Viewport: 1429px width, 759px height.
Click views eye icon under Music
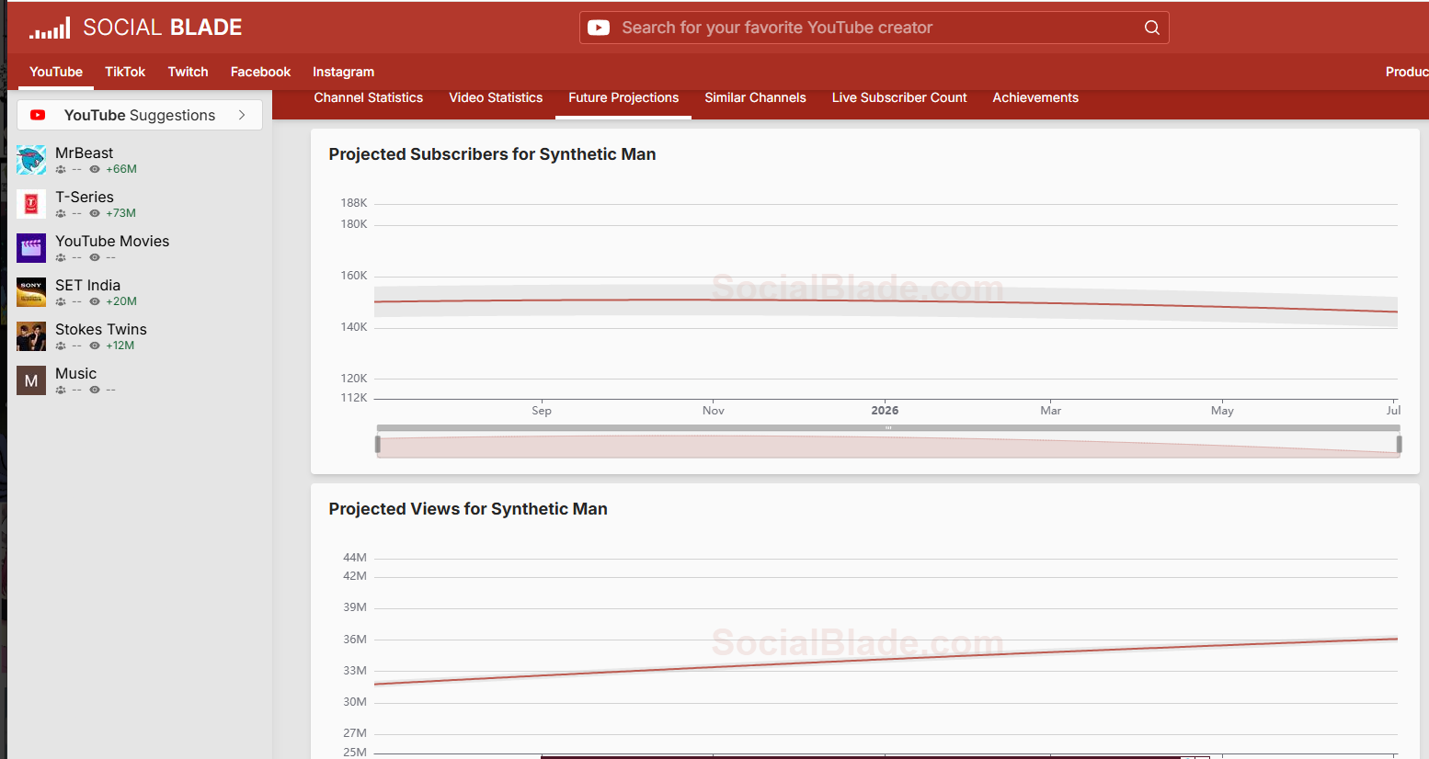(x=95, y=390)
